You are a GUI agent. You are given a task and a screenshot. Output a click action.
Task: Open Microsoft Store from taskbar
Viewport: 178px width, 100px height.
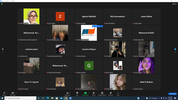point(57,98)
